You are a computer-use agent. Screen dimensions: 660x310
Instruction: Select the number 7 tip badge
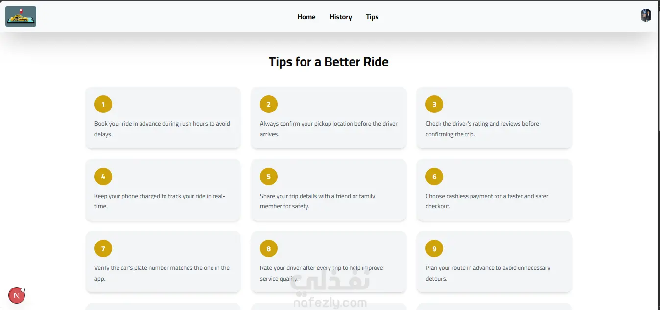coord(103,248)
